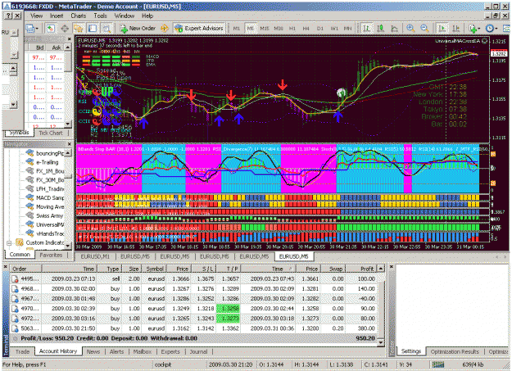Select history row with profit 380.00
The height and width of the screenshot is (371, 512).
[193, 328]
